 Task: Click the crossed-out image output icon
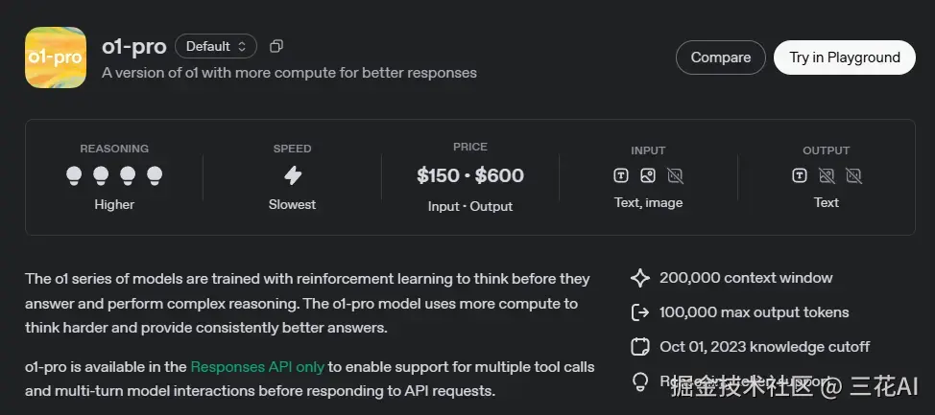827,175
